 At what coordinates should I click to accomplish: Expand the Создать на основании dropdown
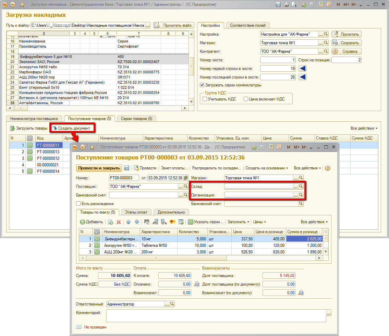266,168
